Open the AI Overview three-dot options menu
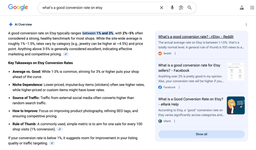 click(x=246, y=24)
